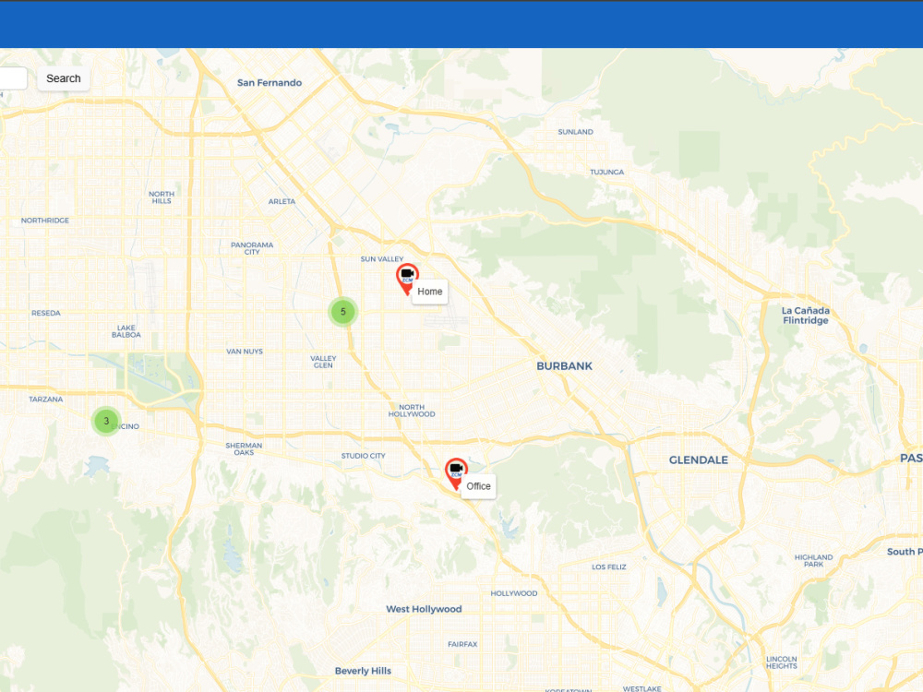The height and width of the screenshot is (692, 923).
Task: Click the SHERMAN OAKS map label
Action: [244, 449]
